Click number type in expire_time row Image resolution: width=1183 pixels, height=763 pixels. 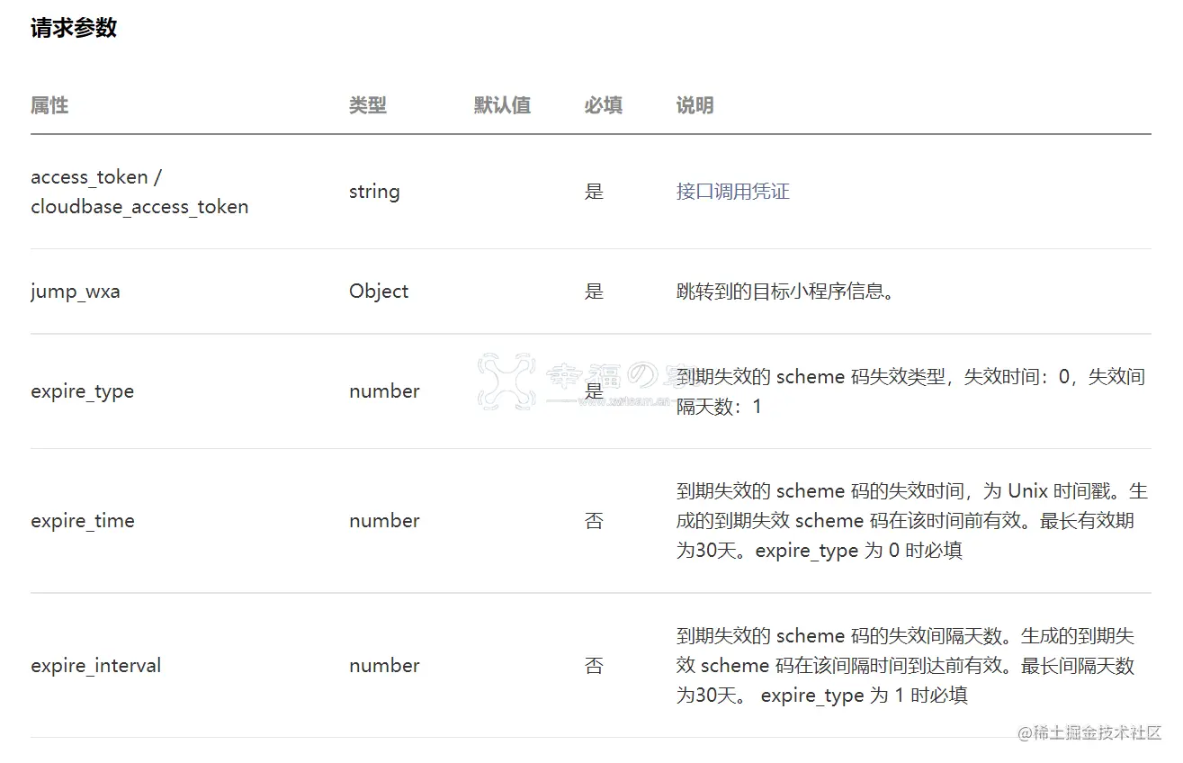(384, 521)
